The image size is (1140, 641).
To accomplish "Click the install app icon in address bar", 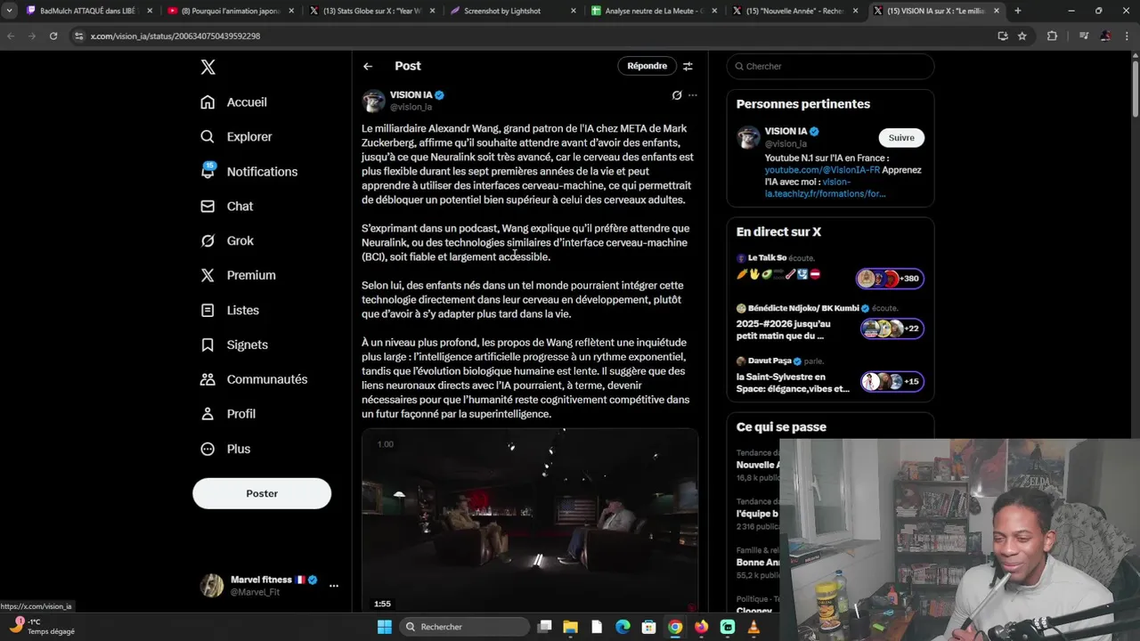I will point(1003,36).
